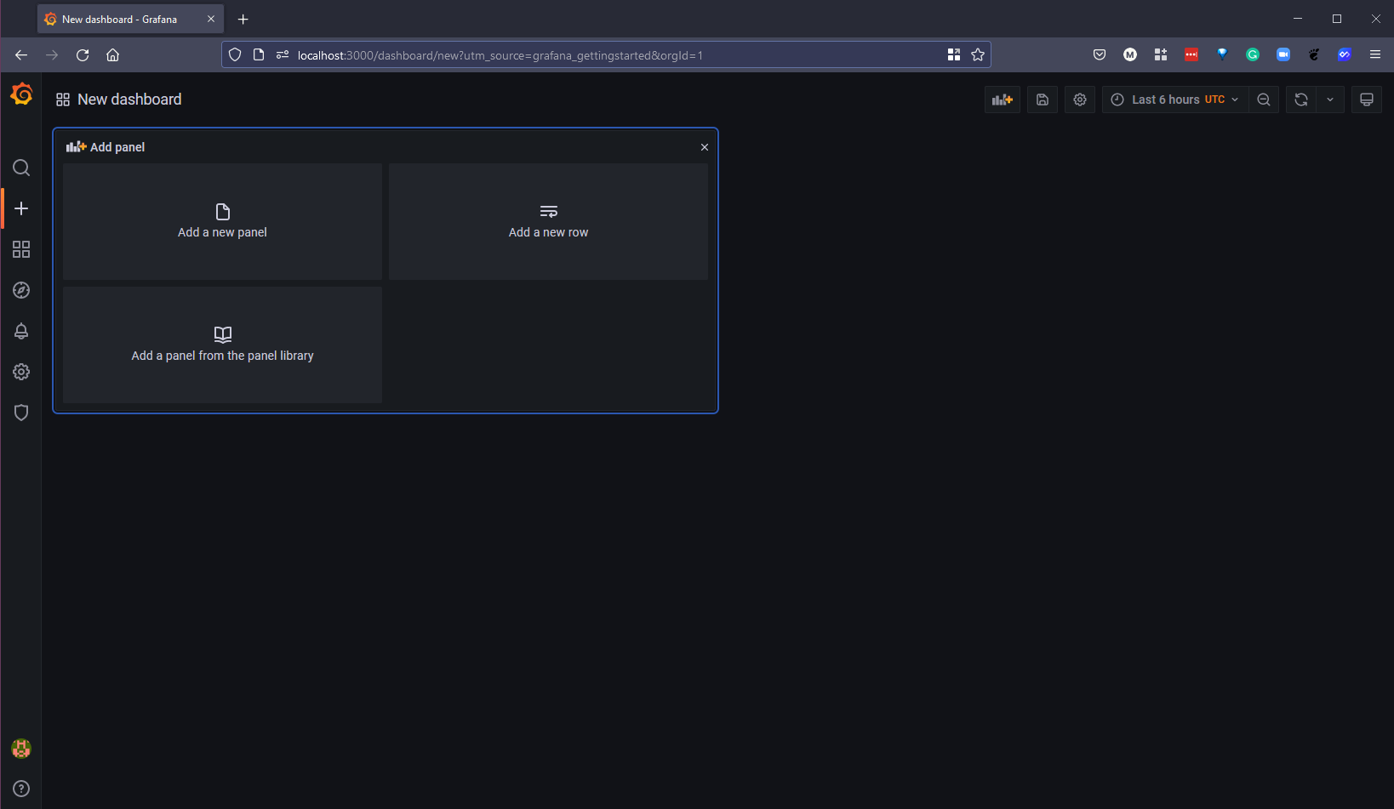Open the Server Admin shield icon
This screenshot has width=1394, height=809.
(x=21, y=413)
